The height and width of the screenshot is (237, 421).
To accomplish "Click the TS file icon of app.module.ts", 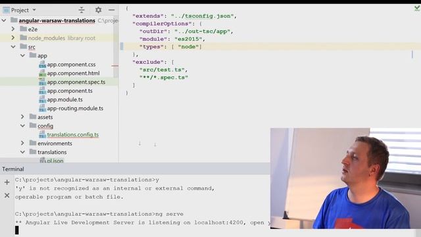I will tap(42, 99).
